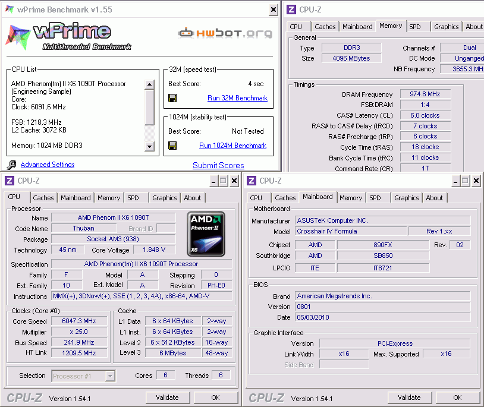Click the wPrime multithreaded benchmark logo
484x407 pixels.
[68, 36]
